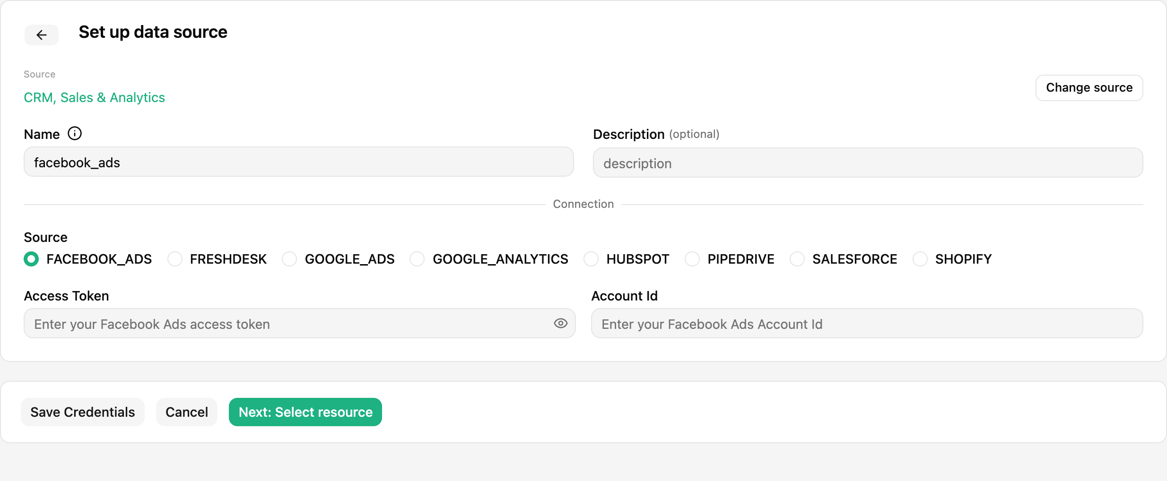Select GOOGLE_ANALYTICS as the source

click(x=417, y=259)
